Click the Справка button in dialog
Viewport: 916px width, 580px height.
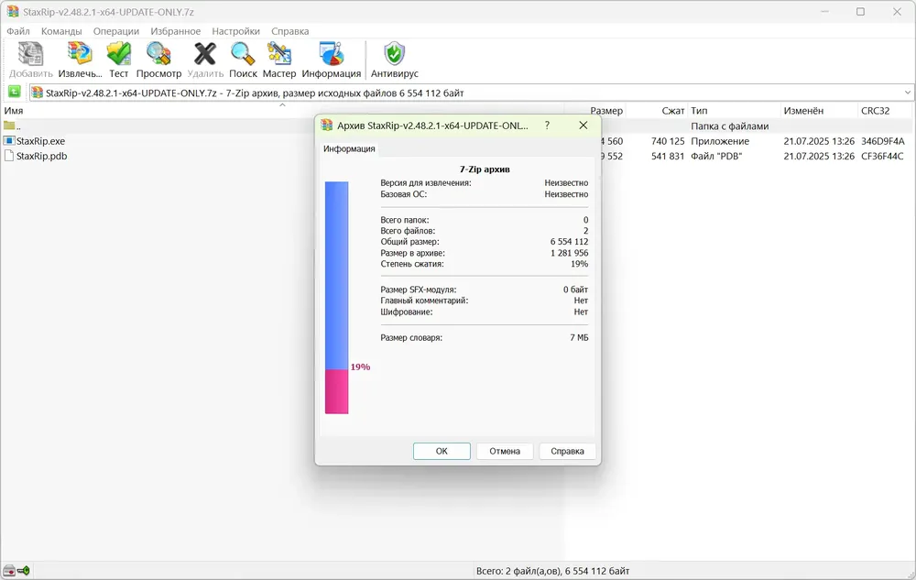point(567,451)
